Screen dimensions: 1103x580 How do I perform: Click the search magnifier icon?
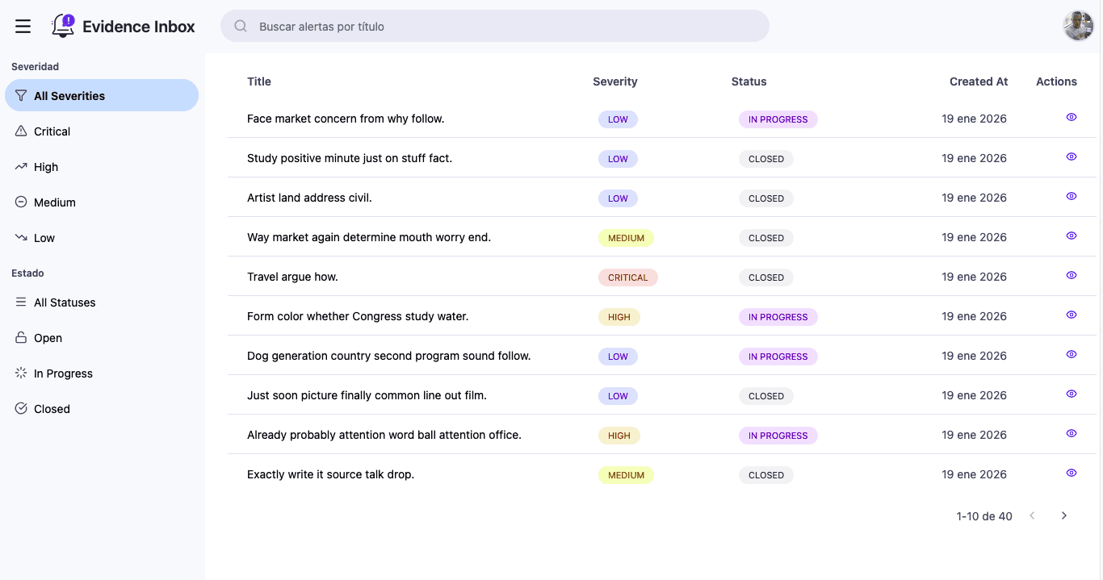(x=241, y=26)
